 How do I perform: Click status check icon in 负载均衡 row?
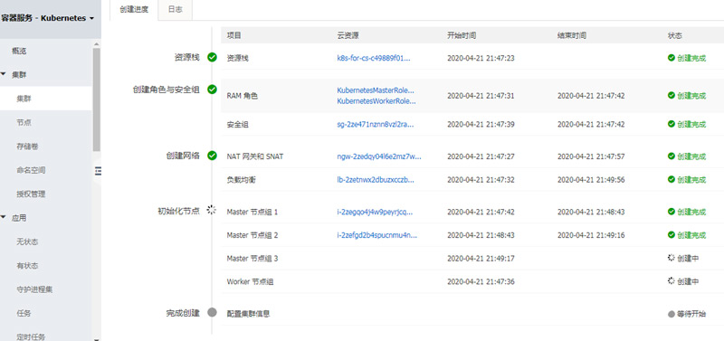[672, 179]
